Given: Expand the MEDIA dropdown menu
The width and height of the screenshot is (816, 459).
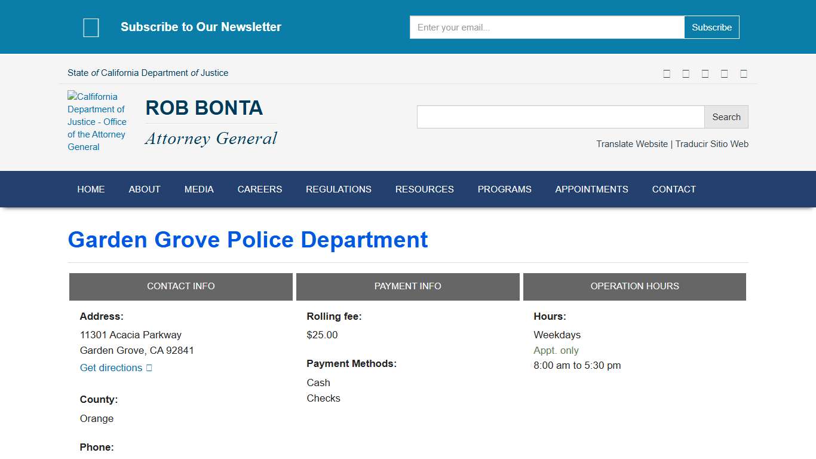Looking at the screenshot, I should (x=199, y=189).
